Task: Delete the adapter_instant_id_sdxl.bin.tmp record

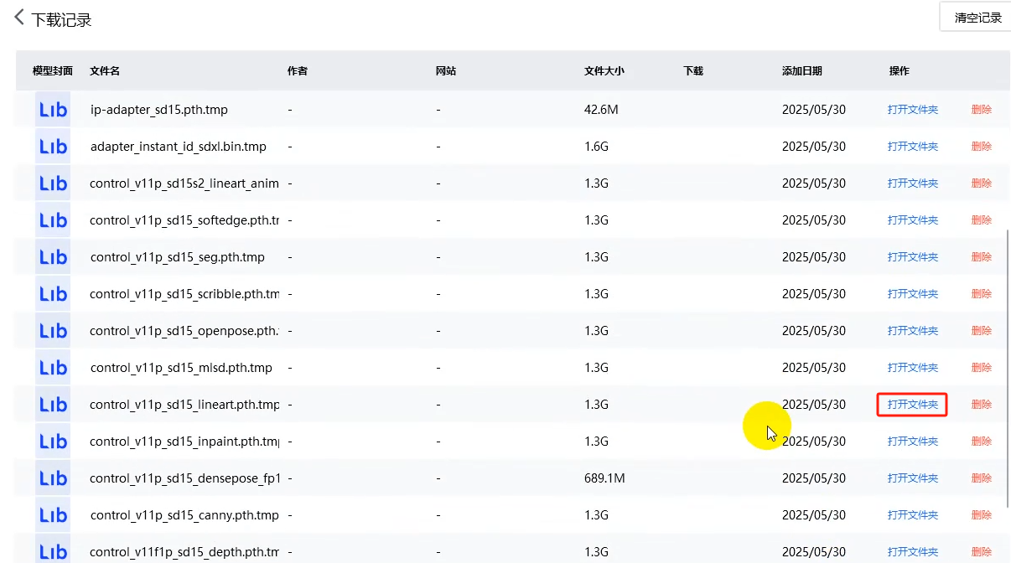Action: click(x=981, y=147)
